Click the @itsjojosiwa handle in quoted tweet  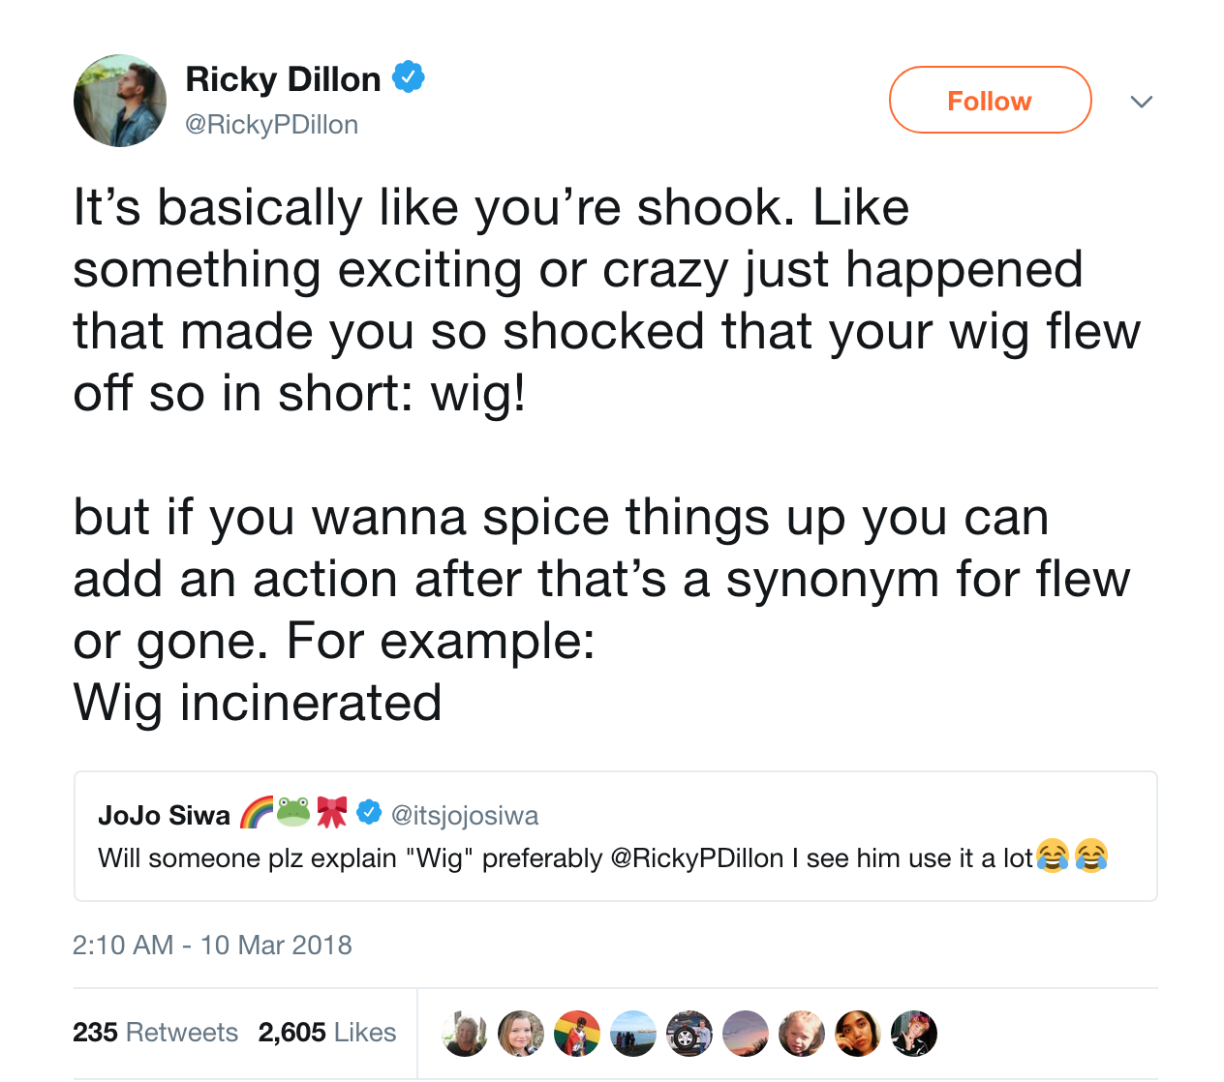[465, 816]
